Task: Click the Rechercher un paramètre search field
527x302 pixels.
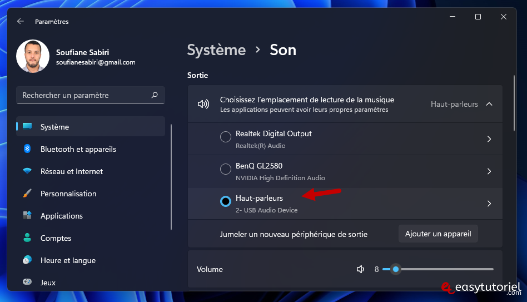Action: pyautogui.click(x=91, y=95)
